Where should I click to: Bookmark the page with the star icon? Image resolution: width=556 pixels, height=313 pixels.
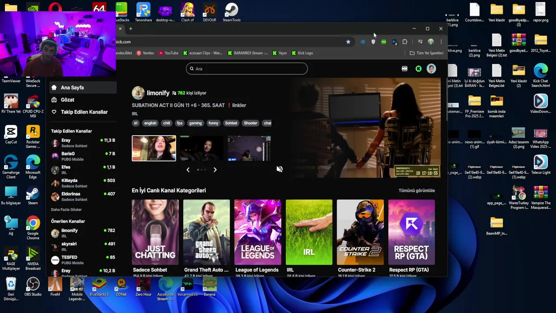348,42
